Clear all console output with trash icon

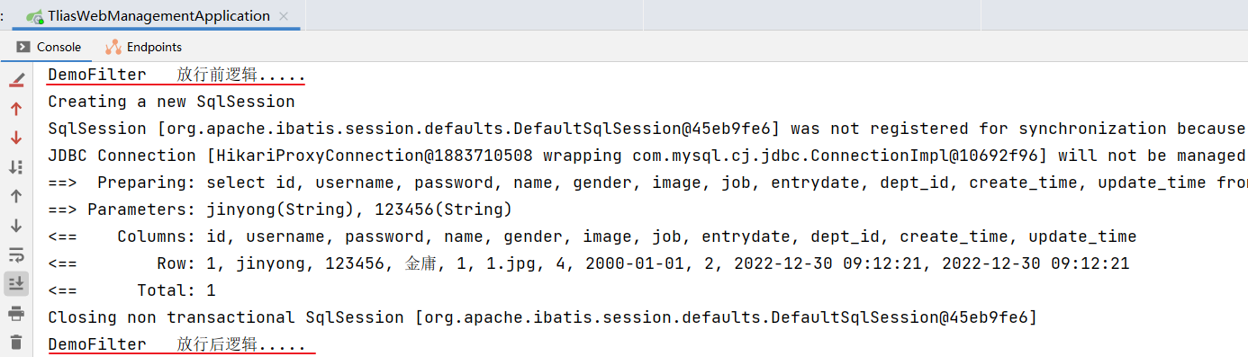[16, 342]
